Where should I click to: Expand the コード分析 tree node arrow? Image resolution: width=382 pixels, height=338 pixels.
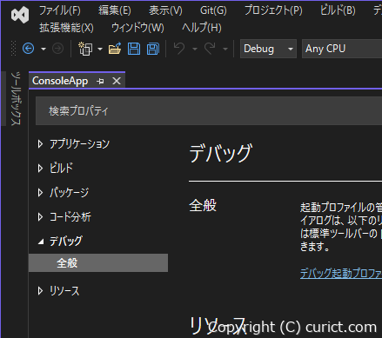(x=40, y=217)
